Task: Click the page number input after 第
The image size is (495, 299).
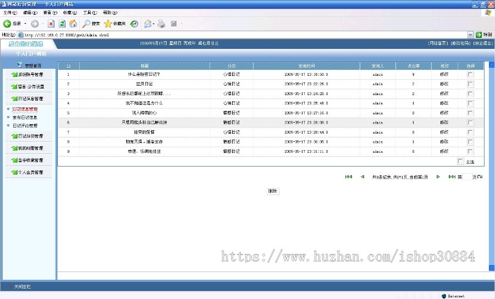Action: tap(467, 177)
